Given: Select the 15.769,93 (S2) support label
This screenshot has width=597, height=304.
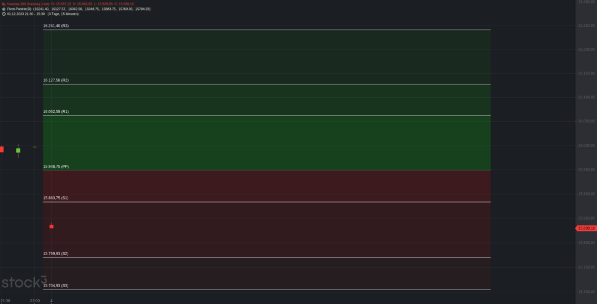Looking at the screenshot, I should pos(56,253).
